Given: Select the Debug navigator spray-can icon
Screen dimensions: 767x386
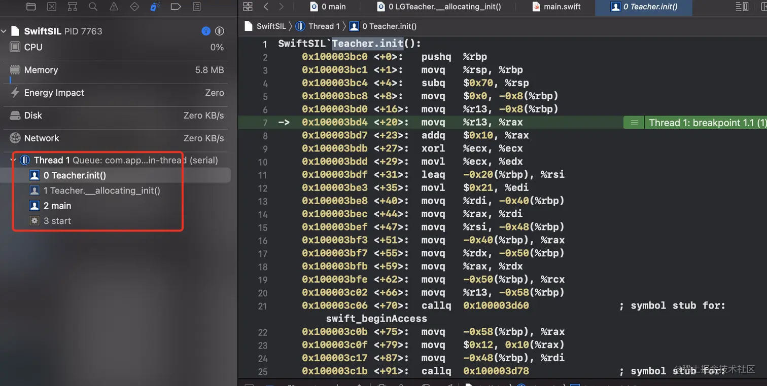Looking at the screenshot, I should (155, 7).
